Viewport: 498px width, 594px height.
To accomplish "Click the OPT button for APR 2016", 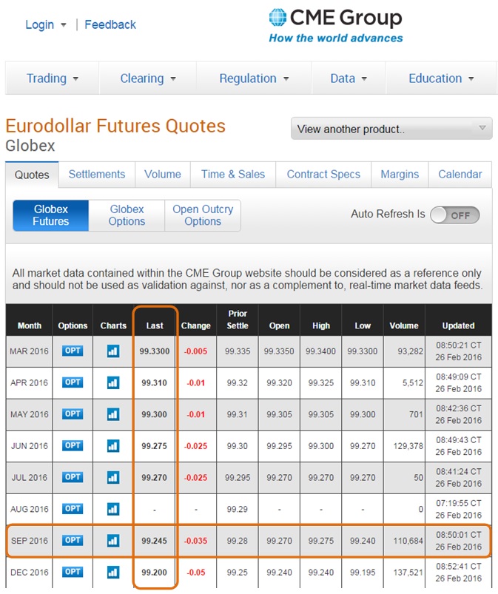I will 73,382.
